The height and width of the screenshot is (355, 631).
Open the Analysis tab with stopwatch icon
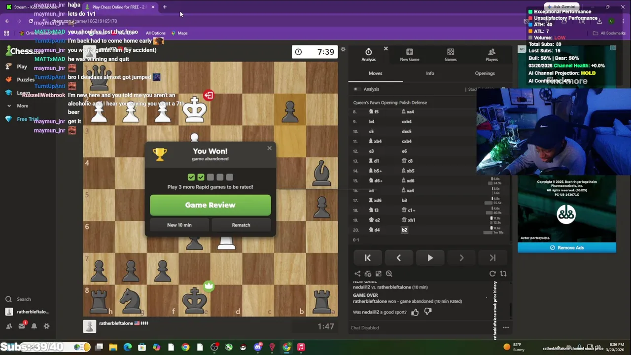click(368, 55)
